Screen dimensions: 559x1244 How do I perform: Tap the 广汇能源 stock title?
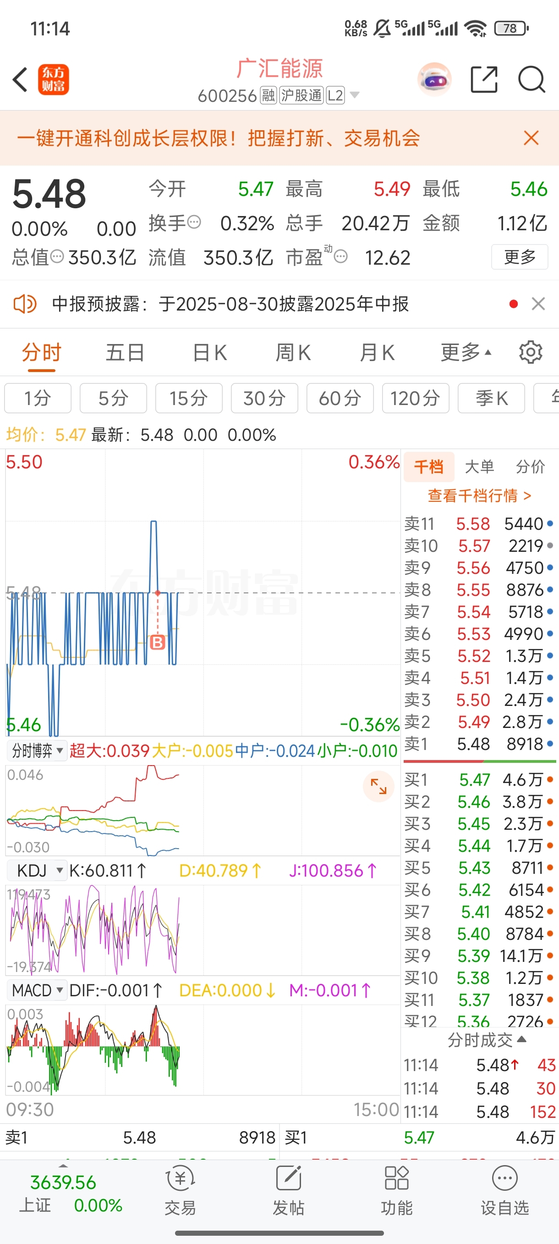click(280, 68)
